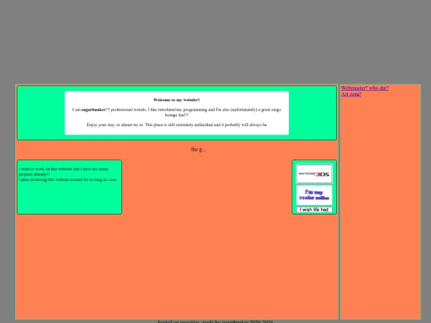431x323 pixels.
Task: Select the "Welcome to my website!!" heading
Action: click(176, 100)
